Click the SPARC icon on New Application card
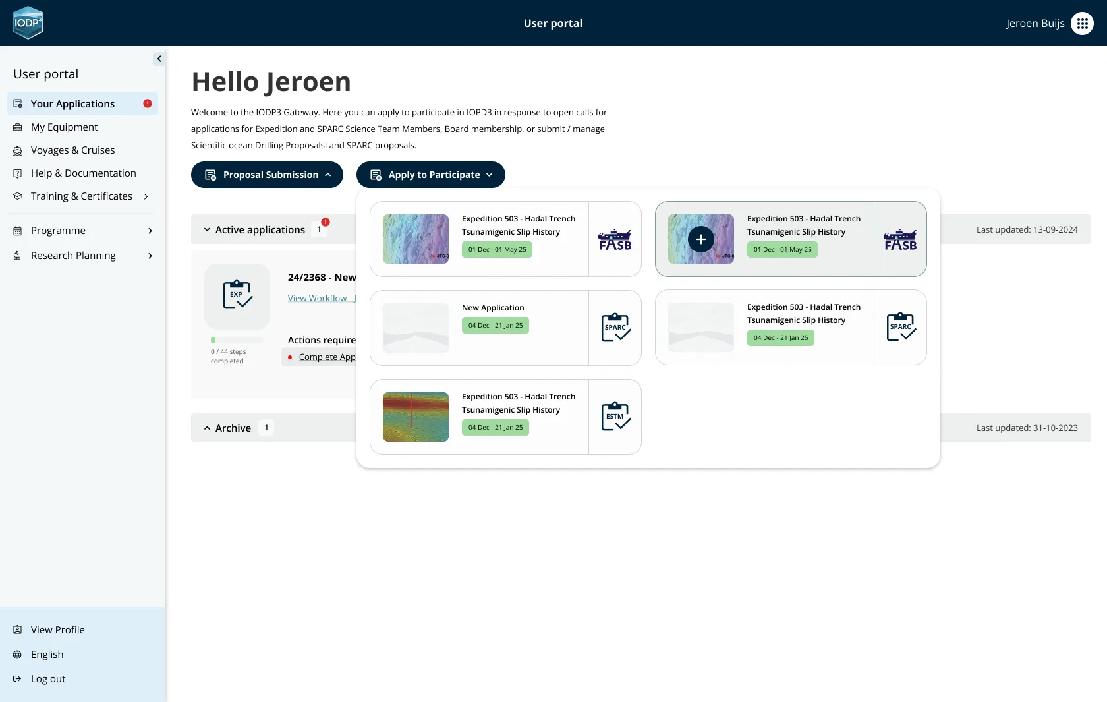This screenshot has width=1107, height=702. 615,328
